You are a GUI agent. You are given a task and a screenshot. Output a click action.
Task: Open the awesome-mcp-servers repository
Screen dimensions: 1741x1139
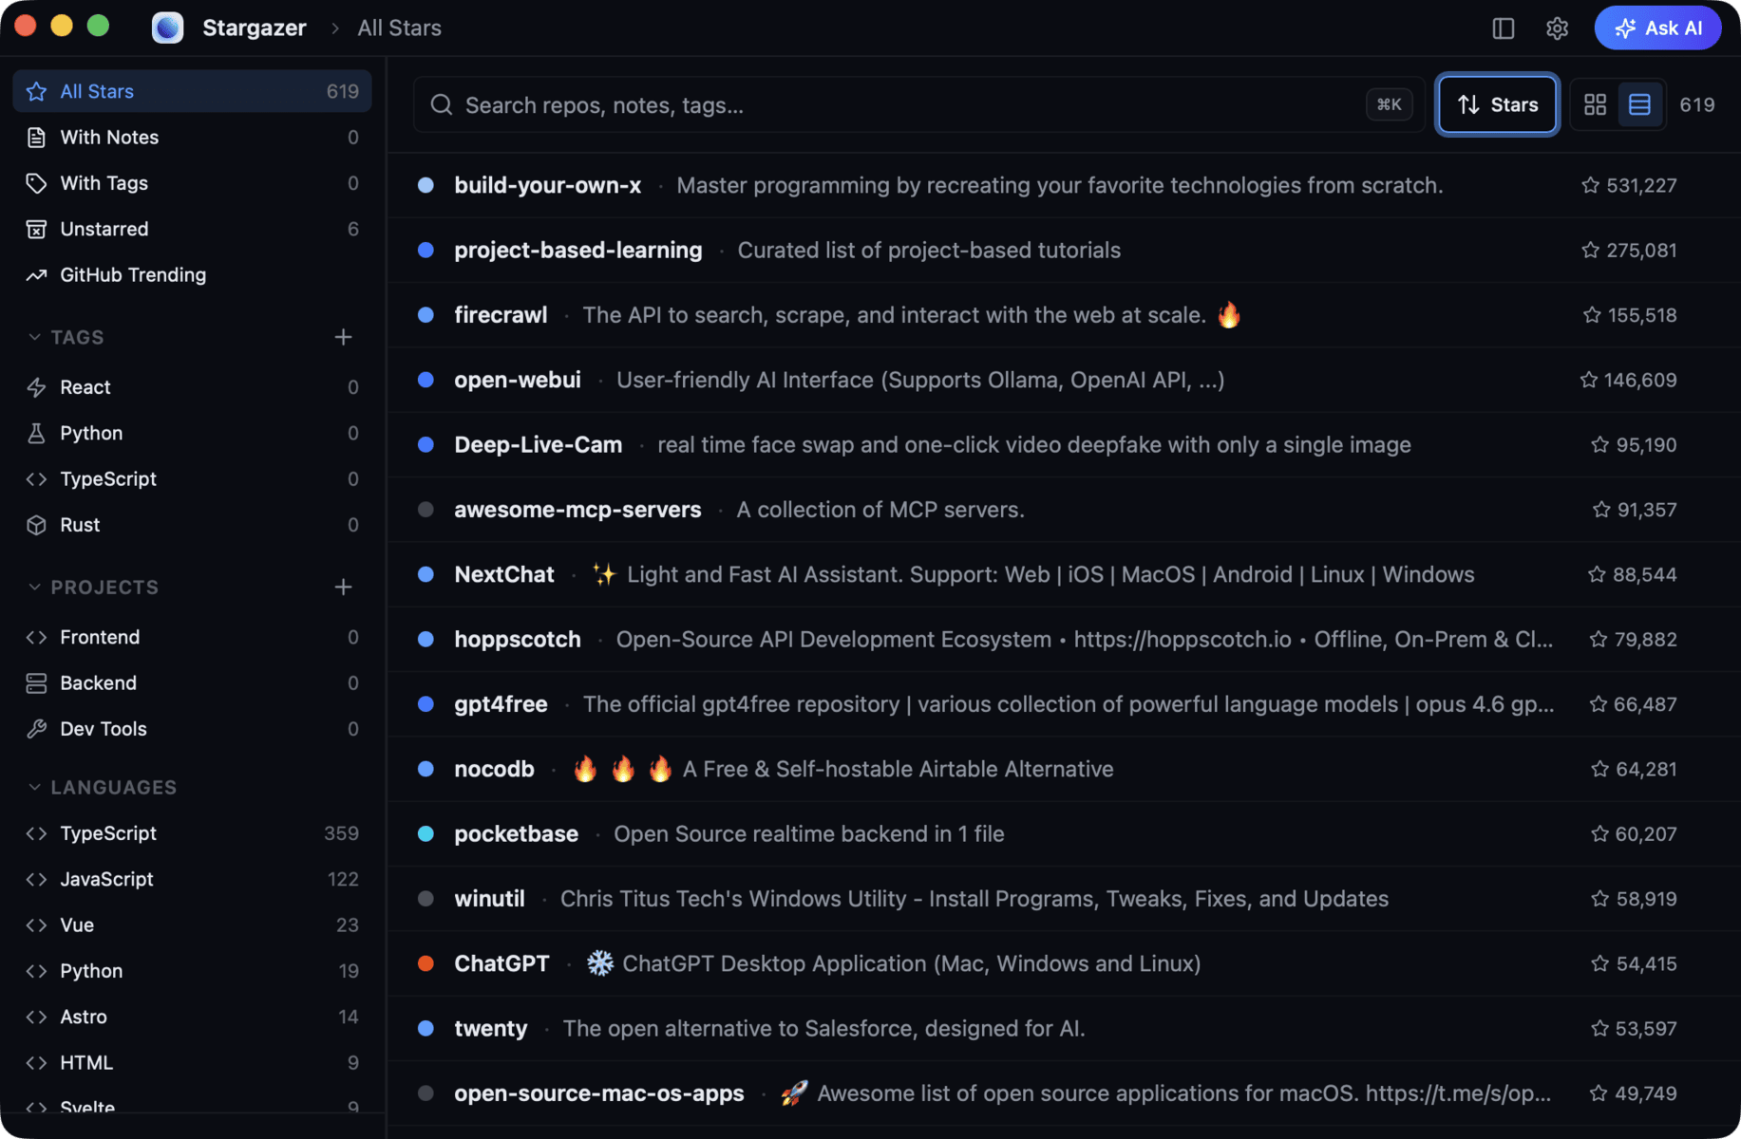coord(1064,509)
